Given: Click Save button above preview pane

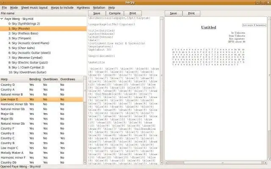Looking at the screenshot, I should [173, 14].
